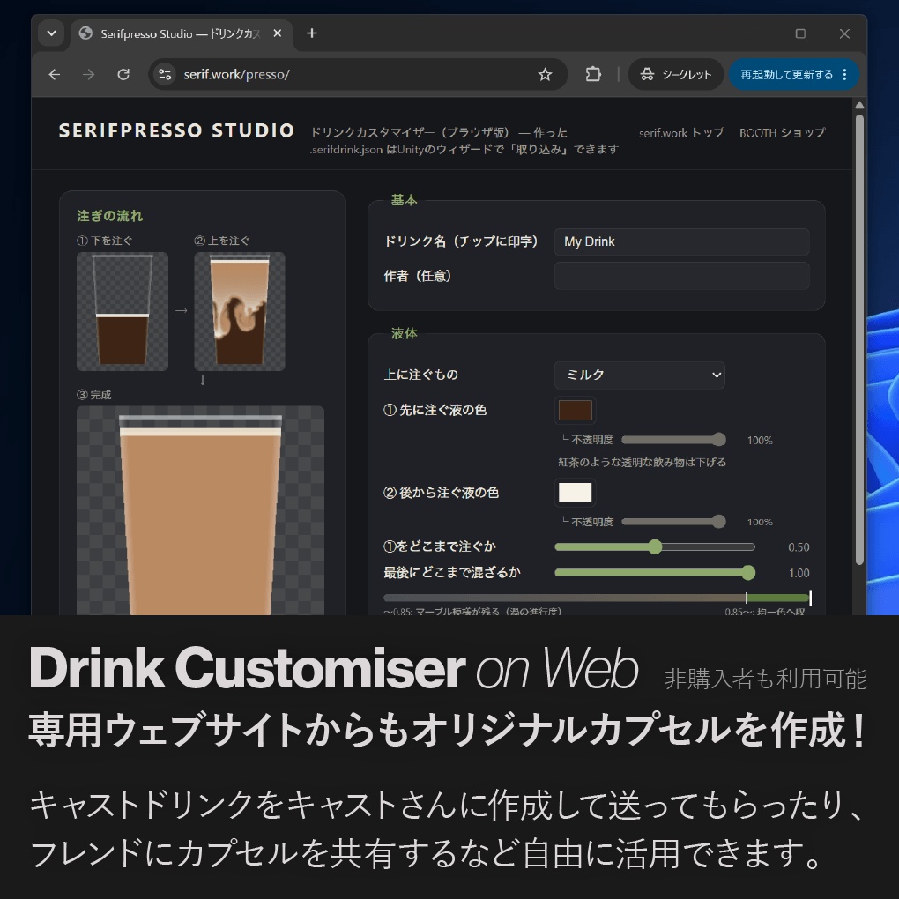
Task: Click the 紅茶のような透明な飲み物は下げる hint text
Action: click(x=643, y=462)
